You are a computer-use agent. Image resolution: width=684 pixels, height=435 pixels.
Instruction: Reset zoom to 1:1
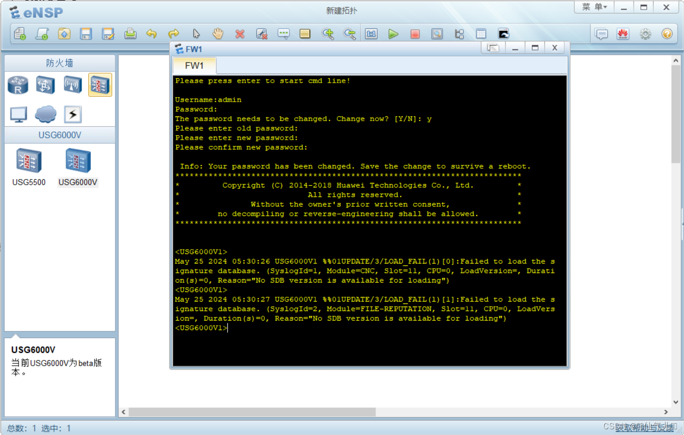click(x=371, y=34)
